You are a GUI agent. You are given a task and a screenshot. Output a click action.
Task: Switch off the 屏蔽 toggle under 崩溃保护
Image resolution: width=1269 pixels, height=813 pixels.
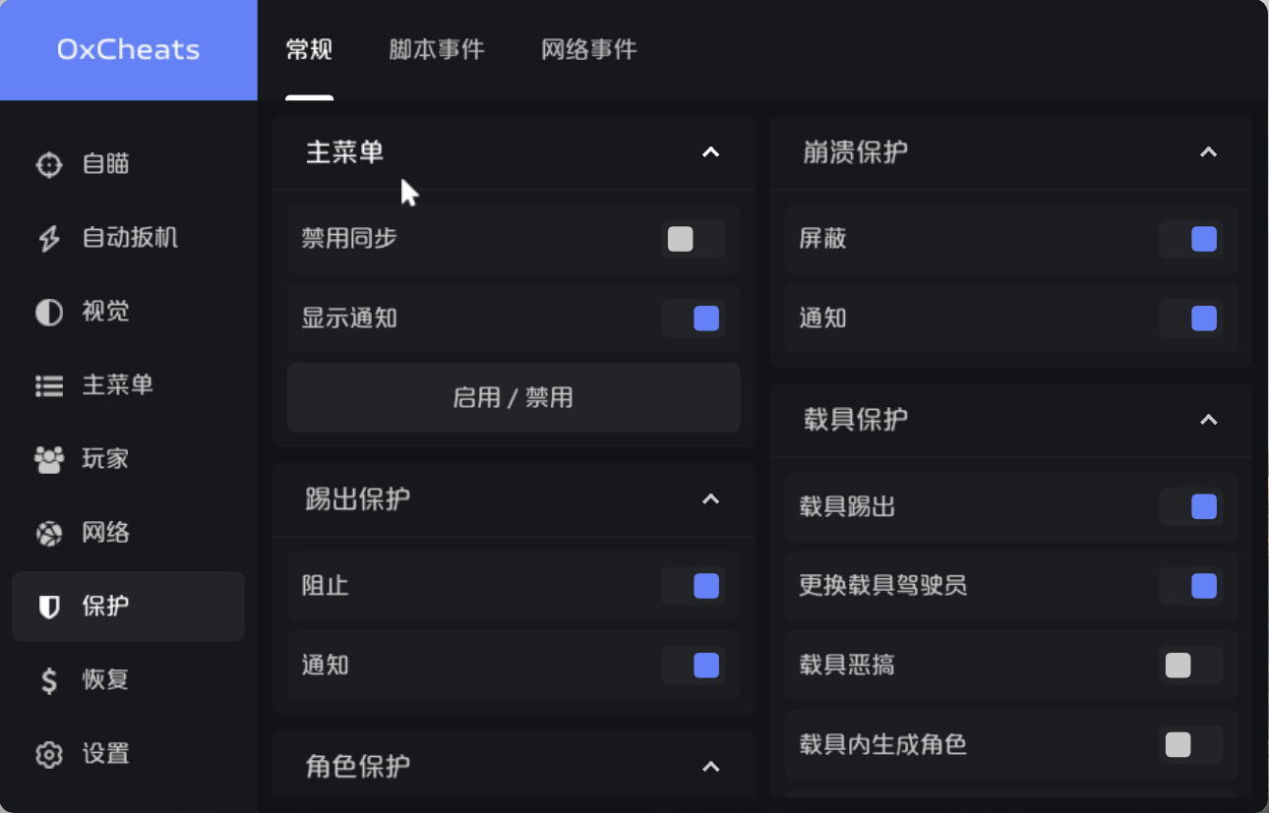(x=1191, y=238)
